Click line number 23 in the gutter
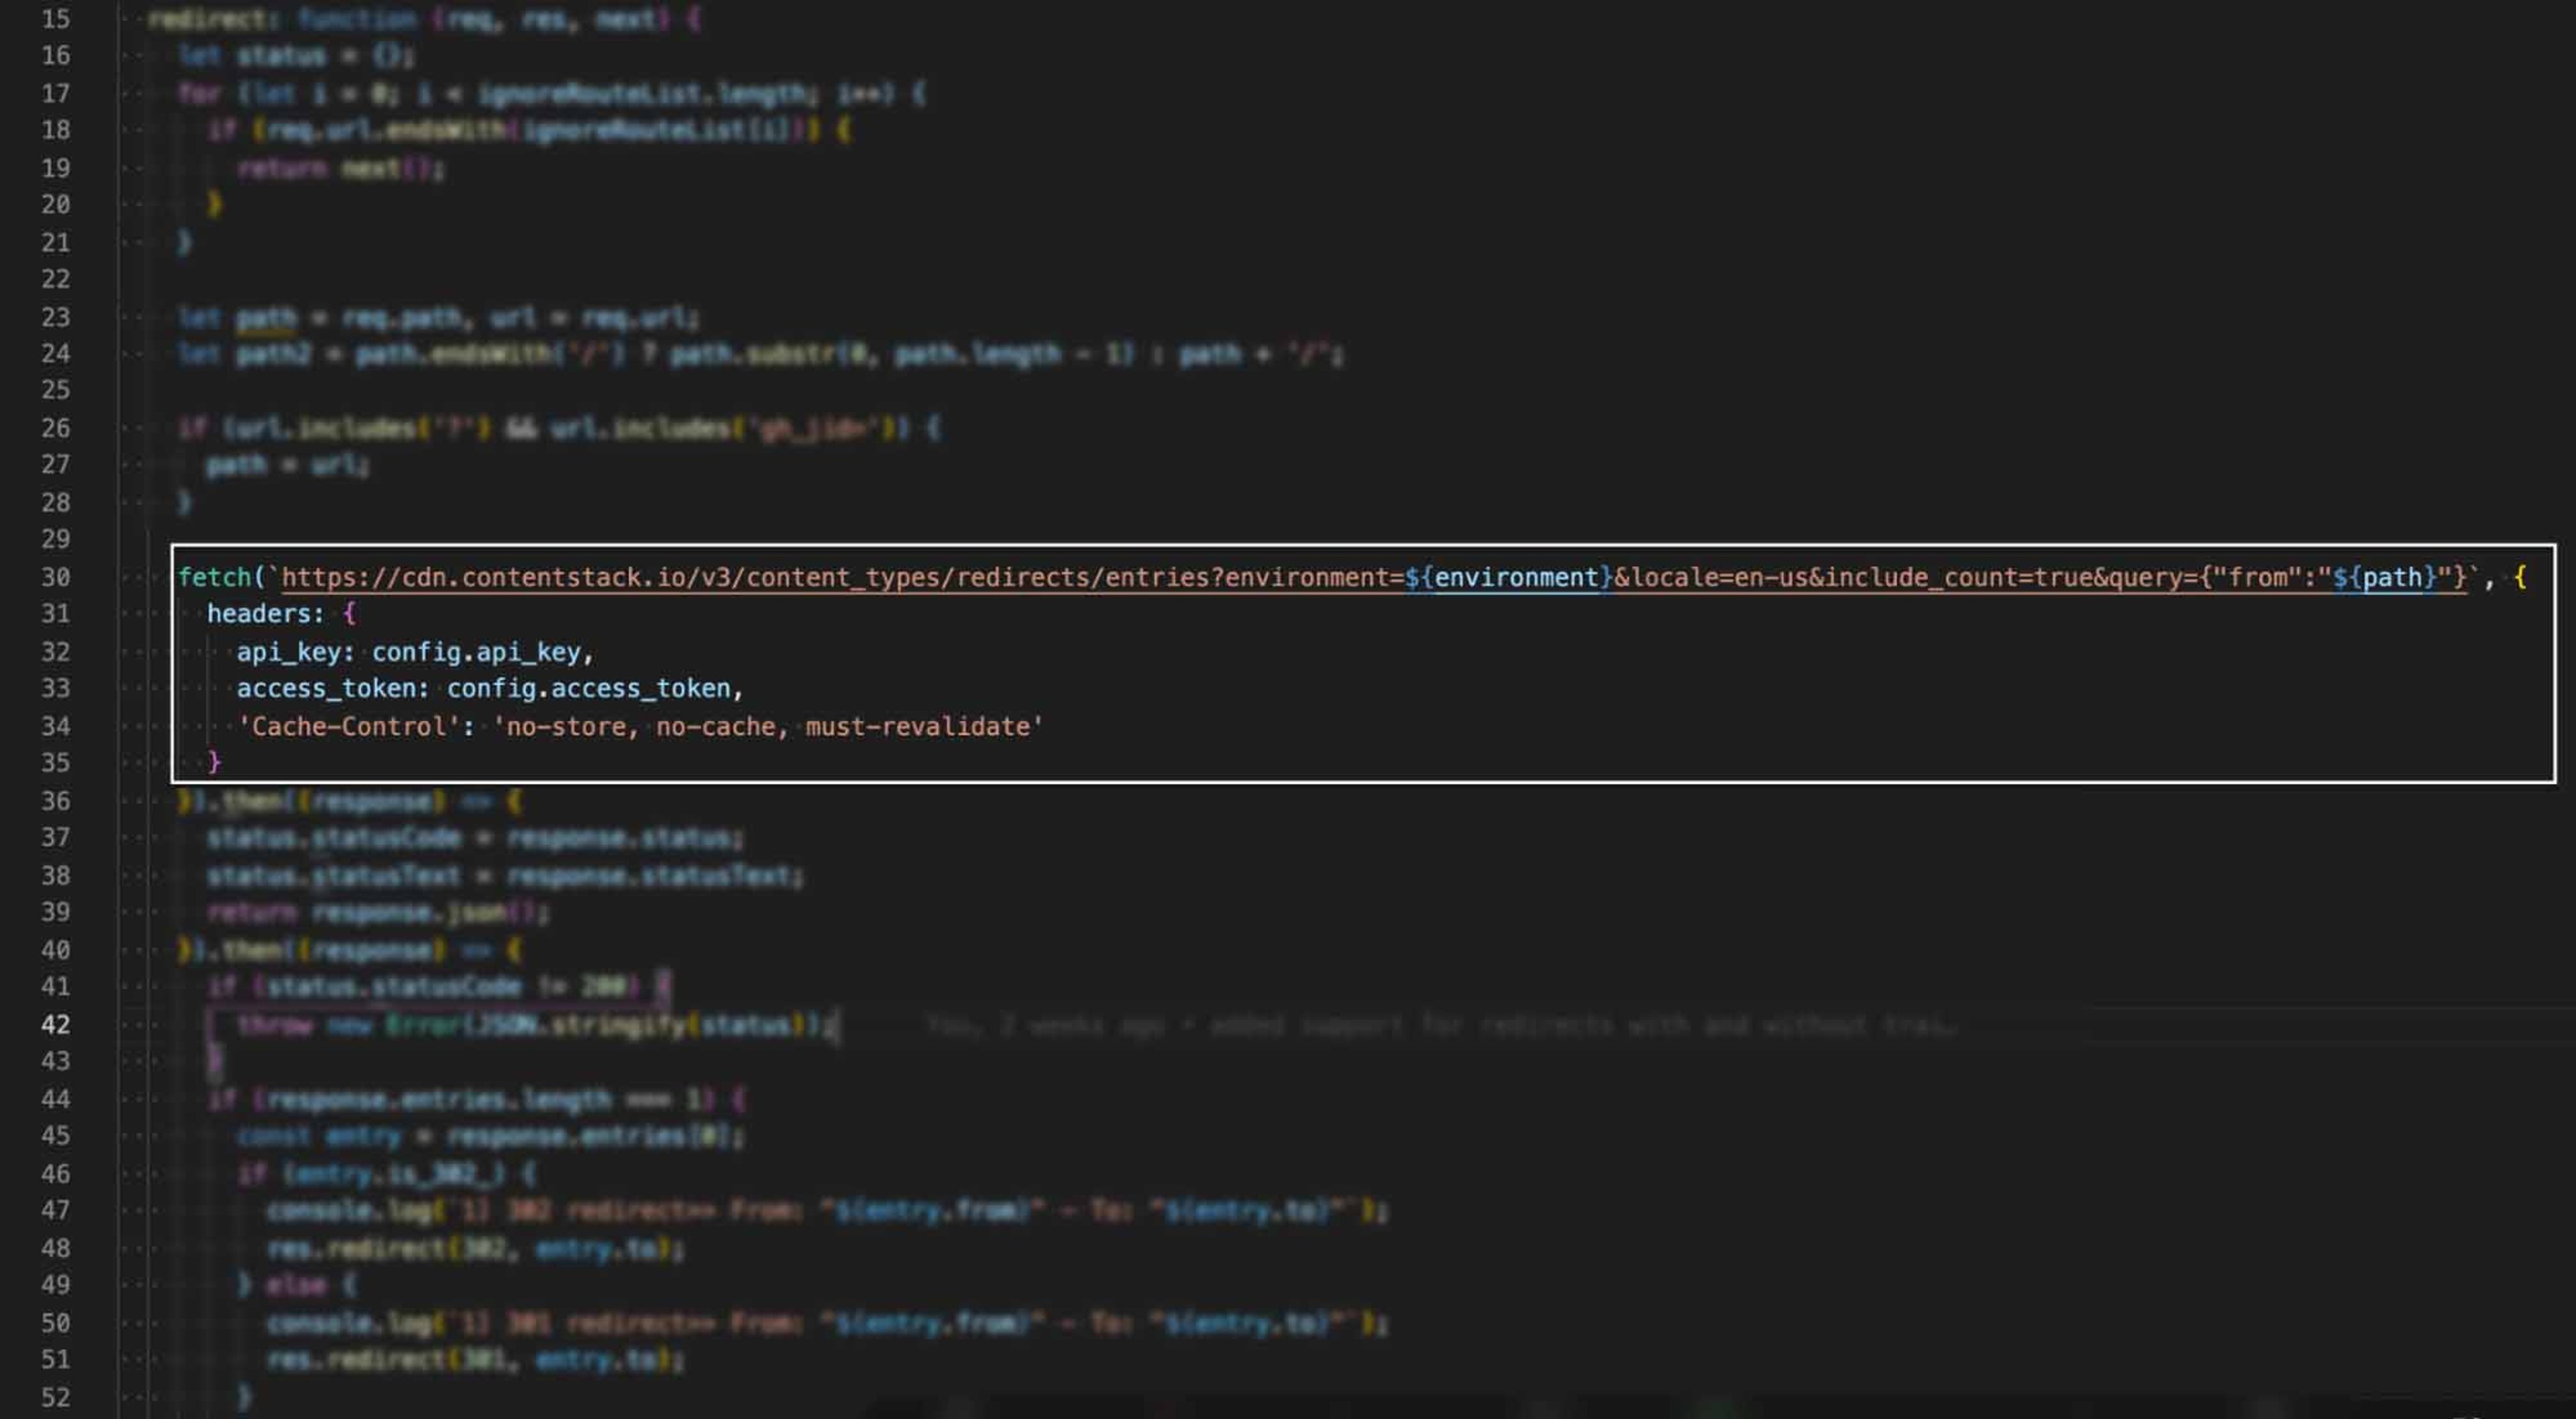The image size is (2576, 1419). (x=56, y=317)
